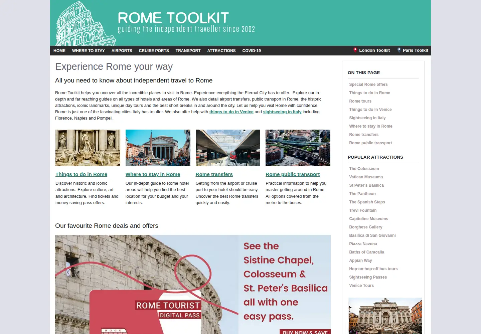Open Baths of Caracalla link
481x334 pixels.
[x=367, y=252]
